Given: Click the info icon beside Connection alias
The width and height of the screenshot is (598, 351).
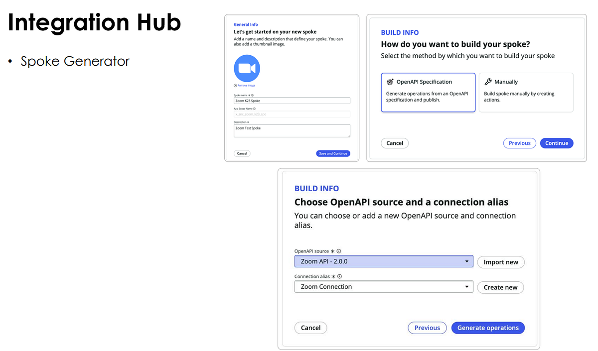Looking at the screenshot, I should click(x=340, y=276).
